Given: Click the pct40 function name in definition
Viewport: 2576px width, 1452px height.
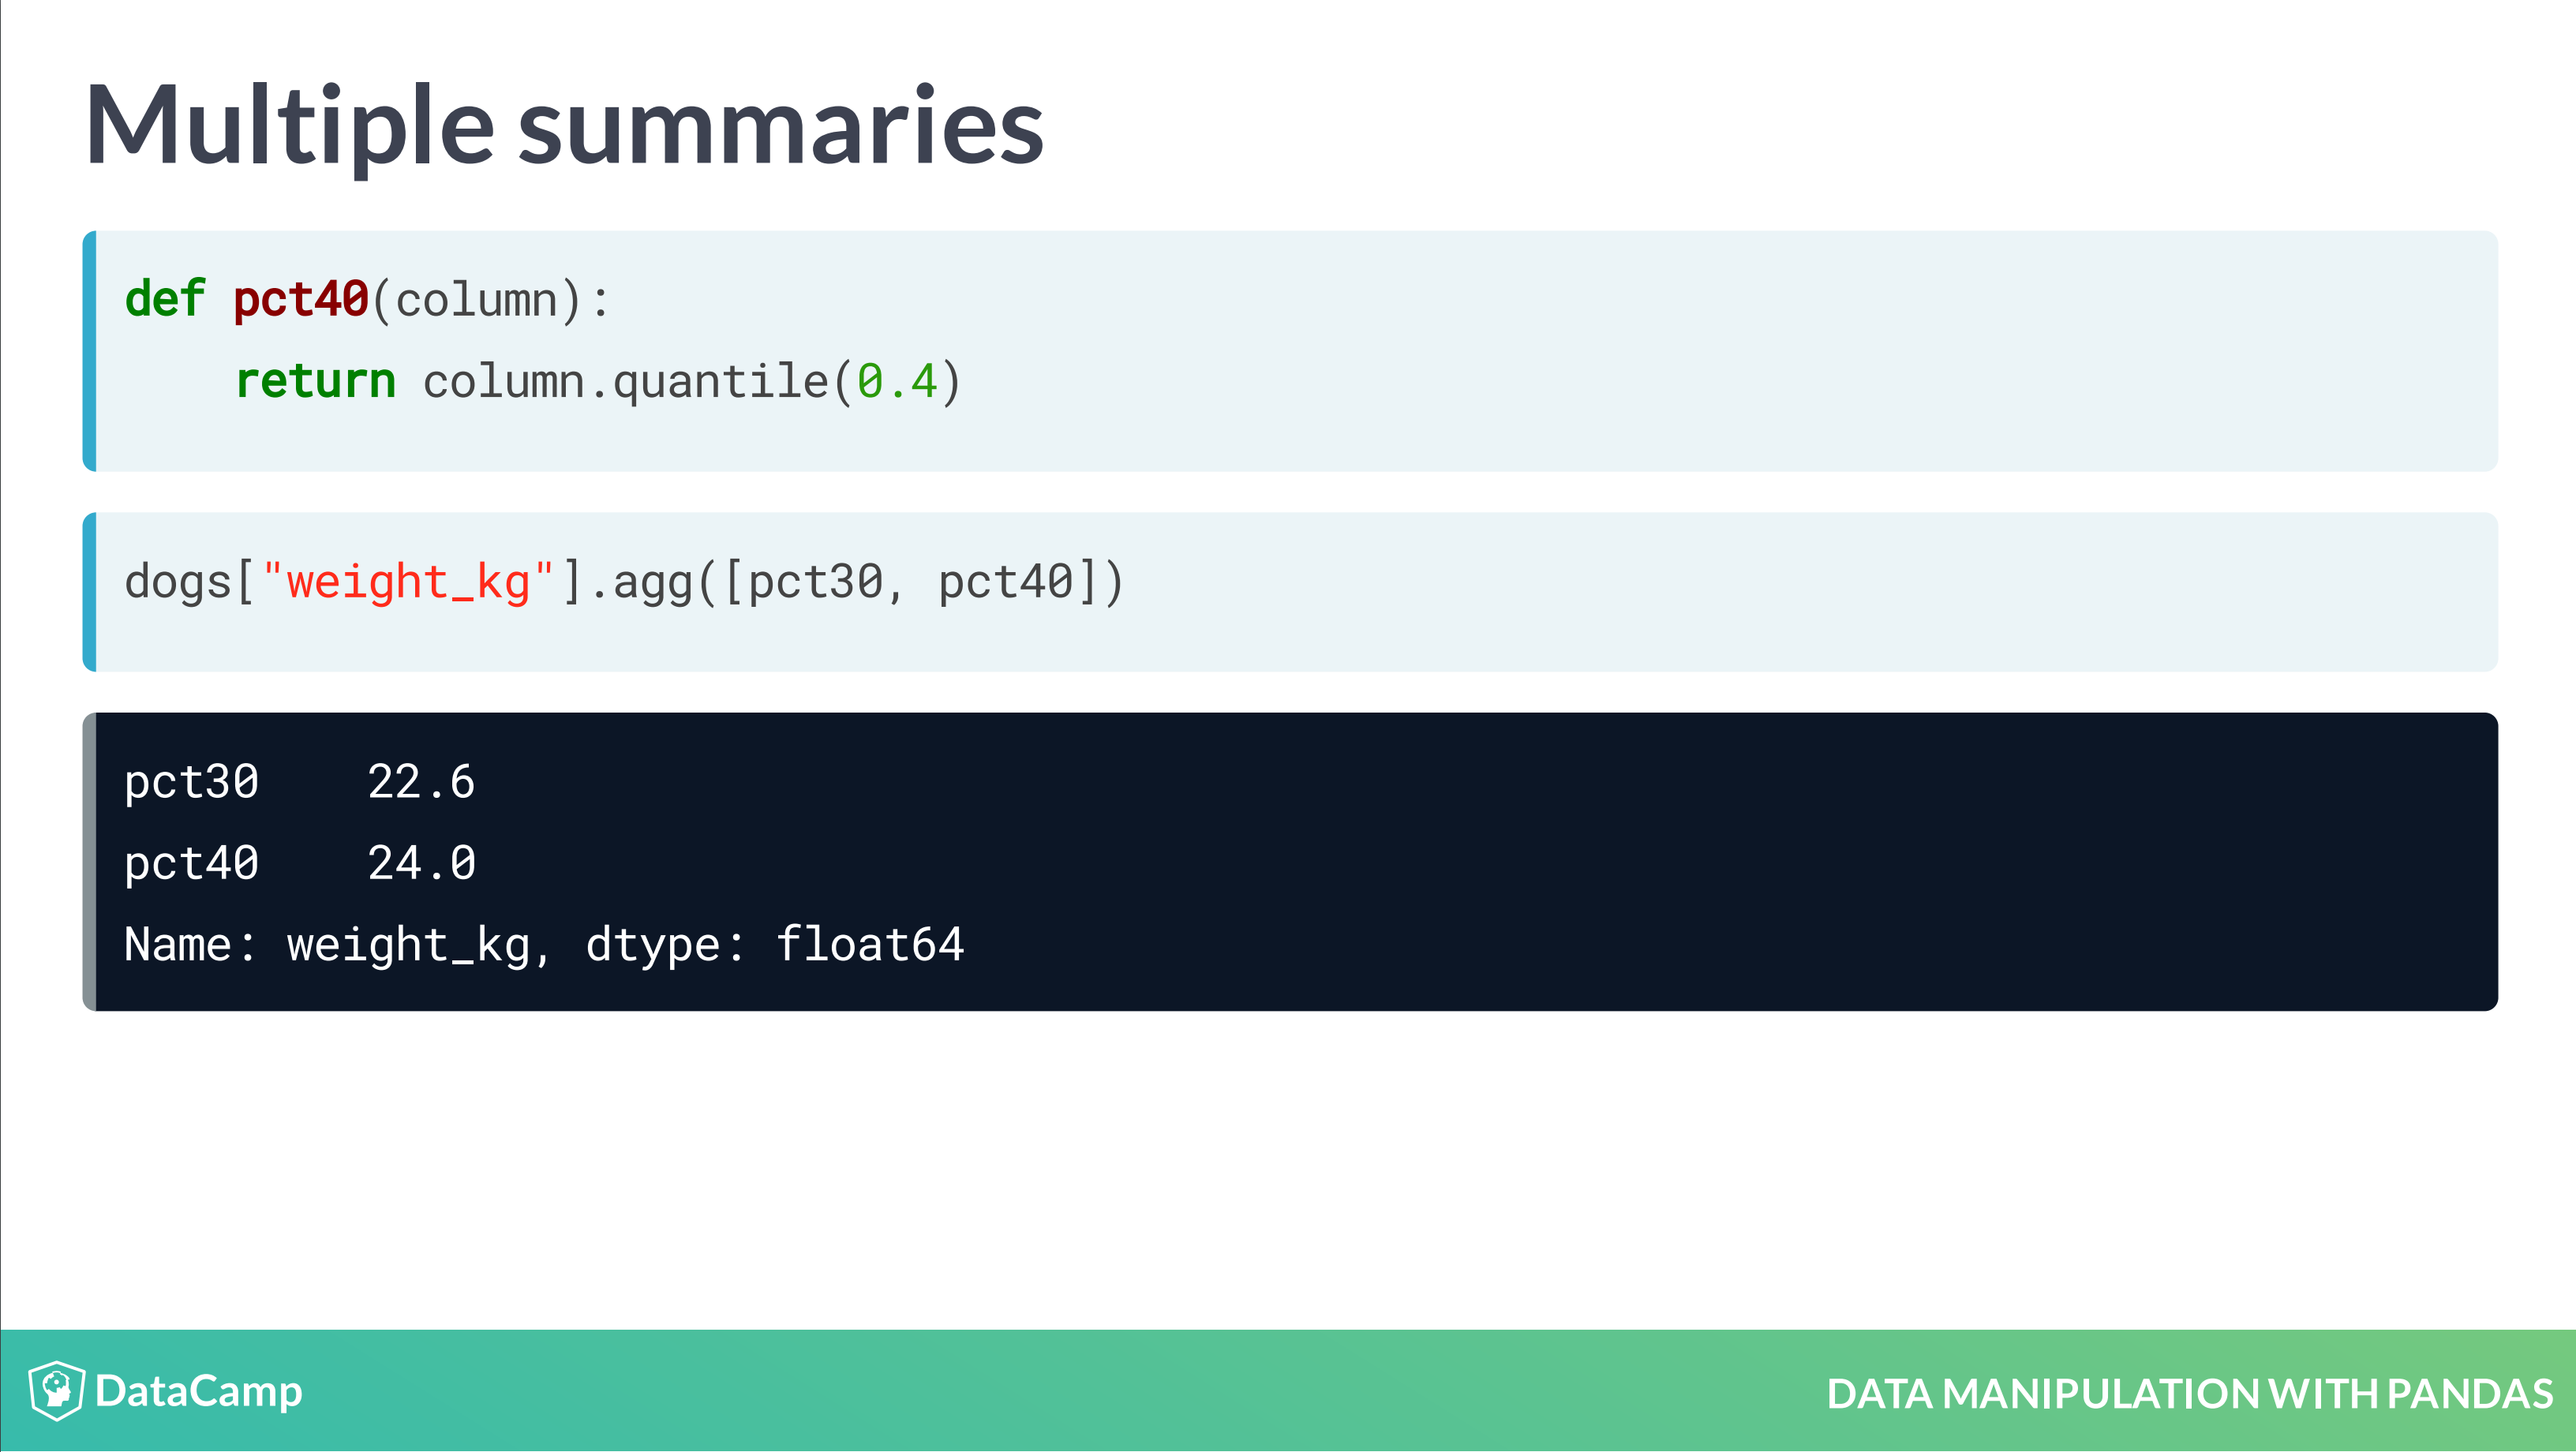Looking at the screenshot, I should [x=301, y=299].
